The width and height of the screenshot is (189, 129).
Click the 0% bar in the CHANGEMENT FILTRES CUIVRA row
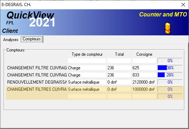click(170, 89)
